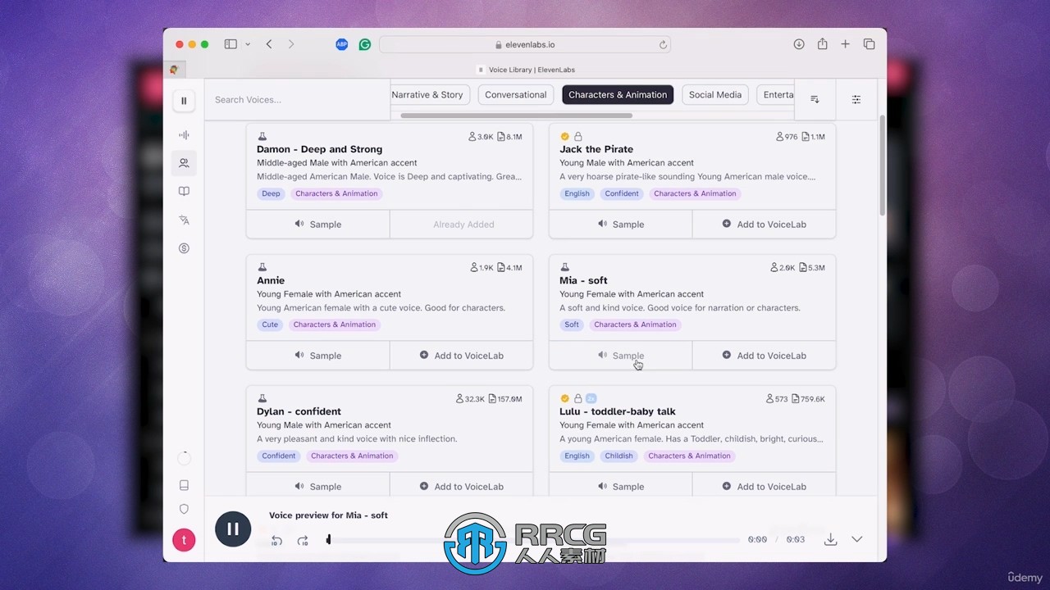The width and height of the screenshot is (1050, 590).
Task: Click the sort voices icon
Action: (x=815, y=99)
